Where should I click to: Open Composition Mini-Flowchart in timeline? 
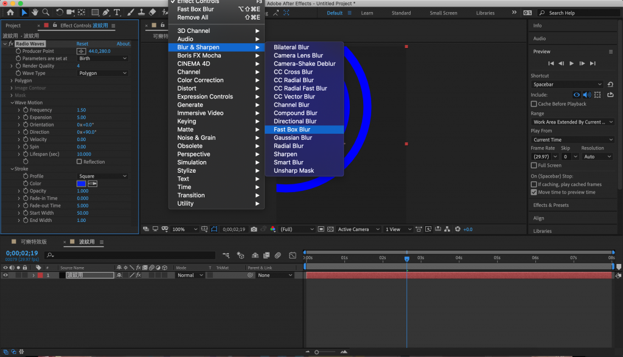[x=226, y=255]
